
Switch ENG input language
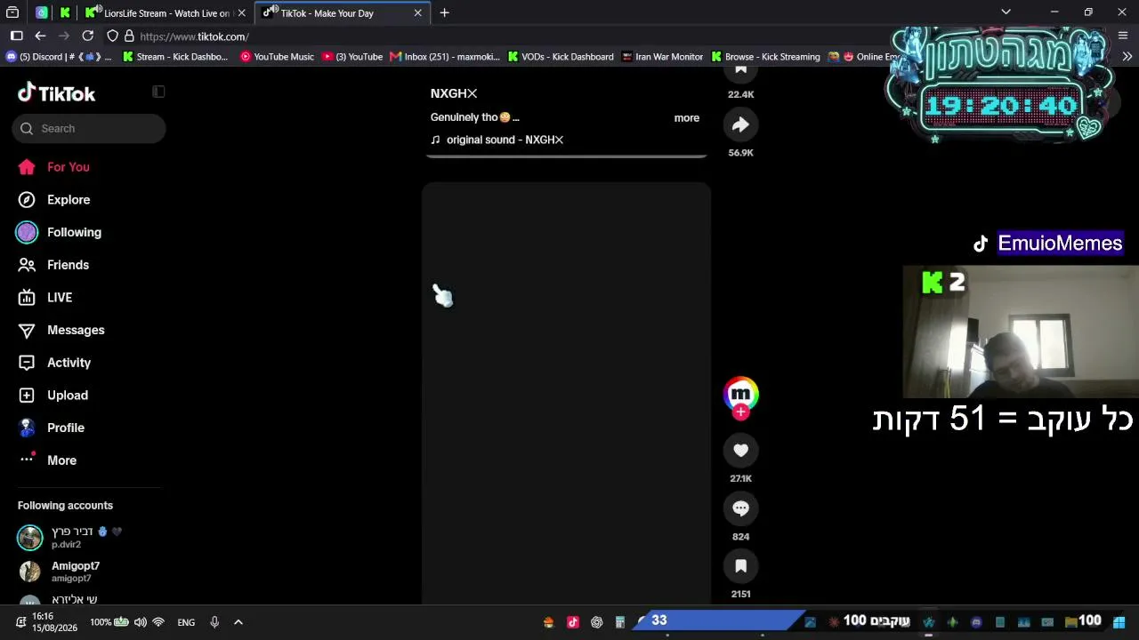pos(186,622)
